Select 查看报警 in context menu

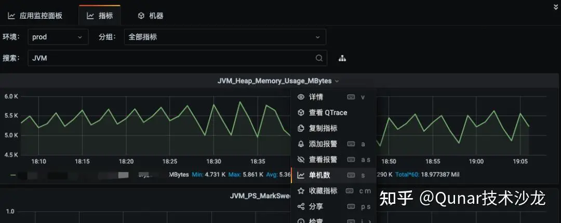point(323,159)
